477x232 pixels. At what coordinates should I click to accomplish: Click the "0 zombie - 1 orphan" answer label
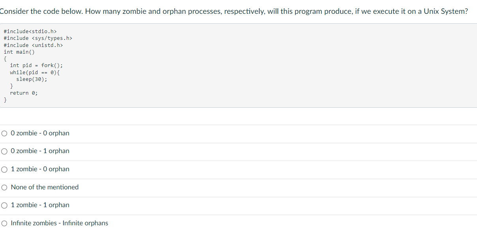pyautogui.click(x=40, y=151)
